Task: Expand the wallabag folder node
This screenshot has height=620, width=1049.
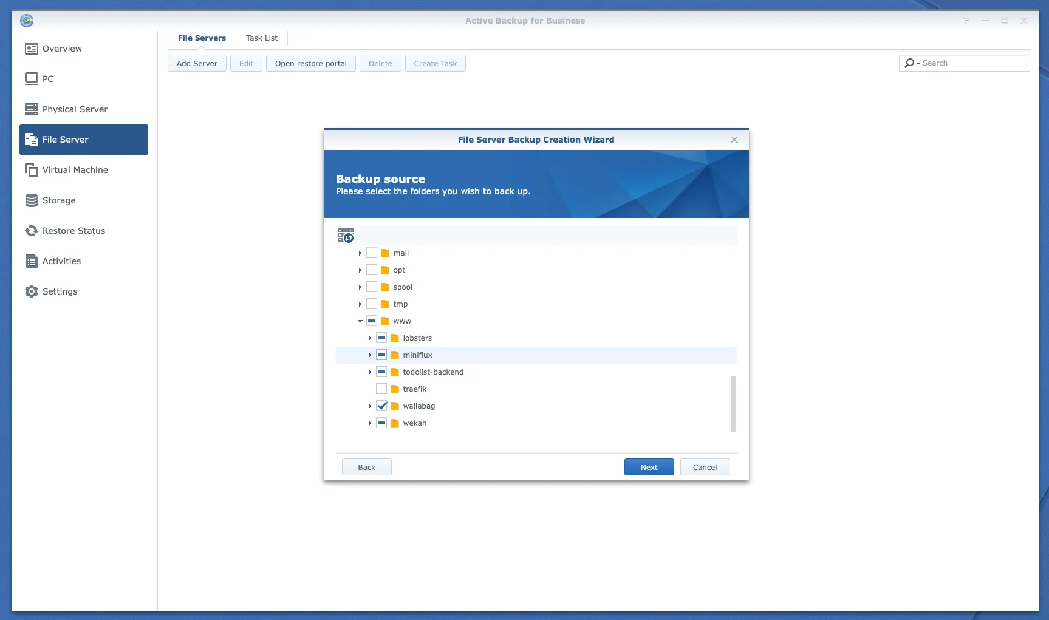Action: click(x=370, y=406)
